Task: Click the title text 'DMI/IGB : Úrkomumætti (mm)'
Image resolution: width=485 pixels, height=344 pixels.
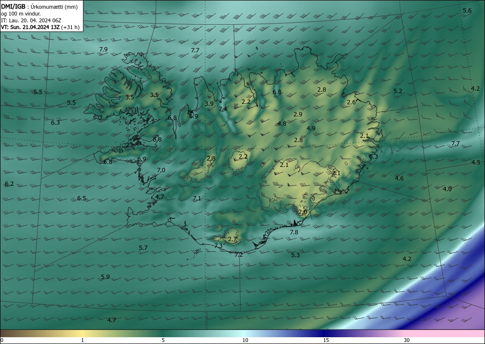Action: 39,7
